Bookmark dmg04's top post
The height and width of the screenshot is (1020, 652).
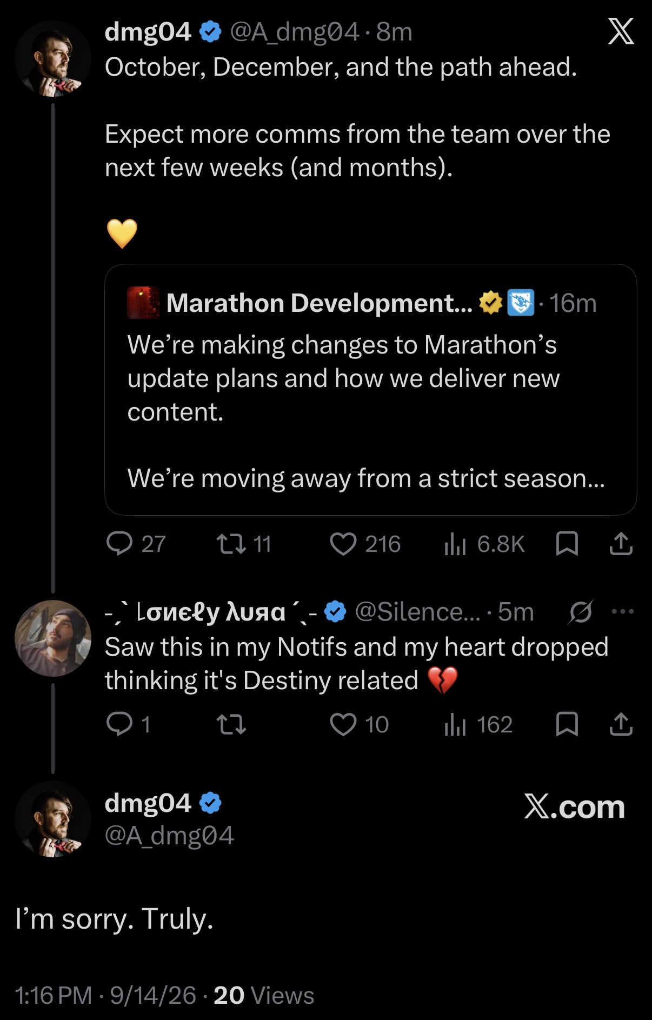click(x=567, y=544)
